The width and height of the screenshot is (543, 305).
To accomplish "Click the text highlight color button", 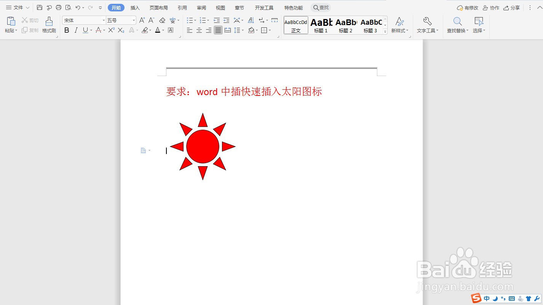I will (145, 30).
